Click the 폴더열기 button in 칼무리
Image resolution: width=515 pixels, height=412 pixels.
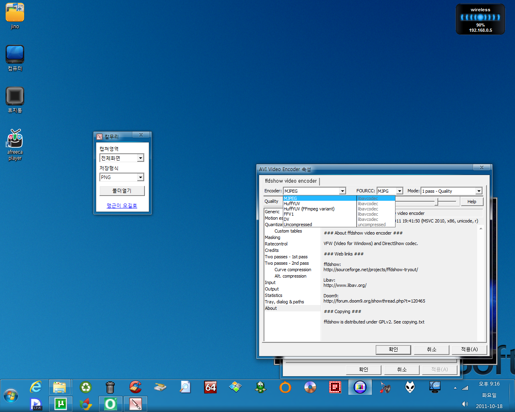tap(122, 191)
